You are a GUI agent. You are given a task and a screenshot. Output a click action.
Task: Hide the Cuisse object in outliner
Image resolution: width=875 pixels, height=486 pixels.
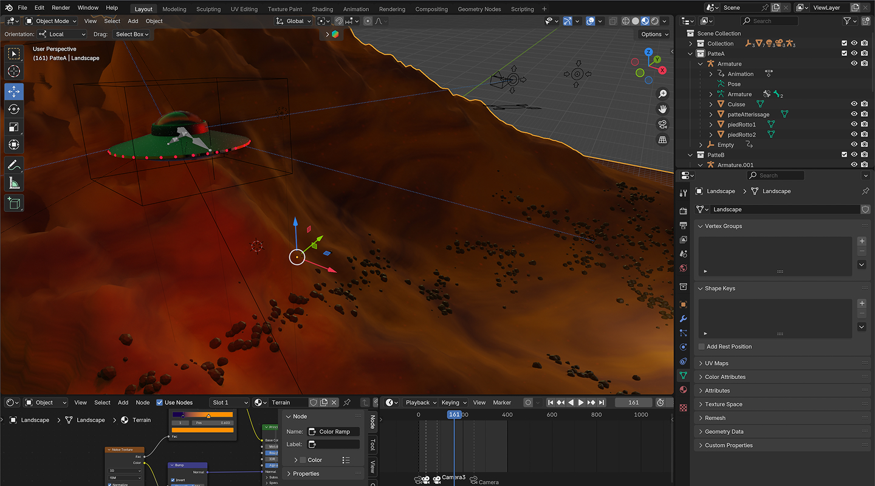coord(854,104)
